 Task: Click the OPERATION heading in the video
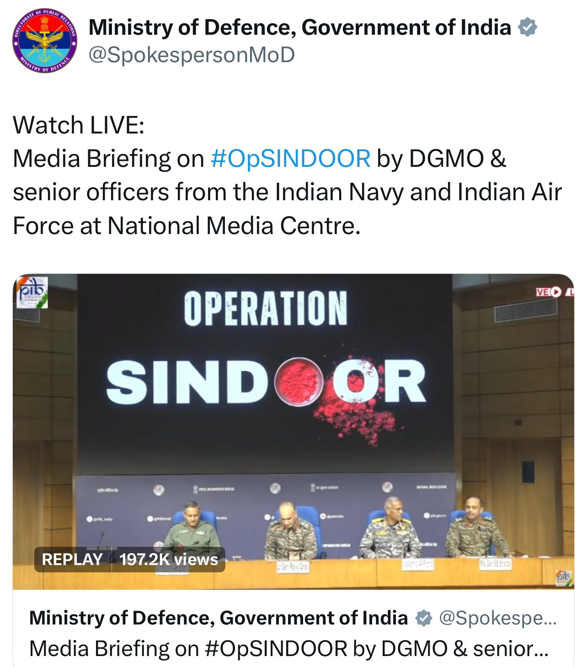tap(266, 309)
